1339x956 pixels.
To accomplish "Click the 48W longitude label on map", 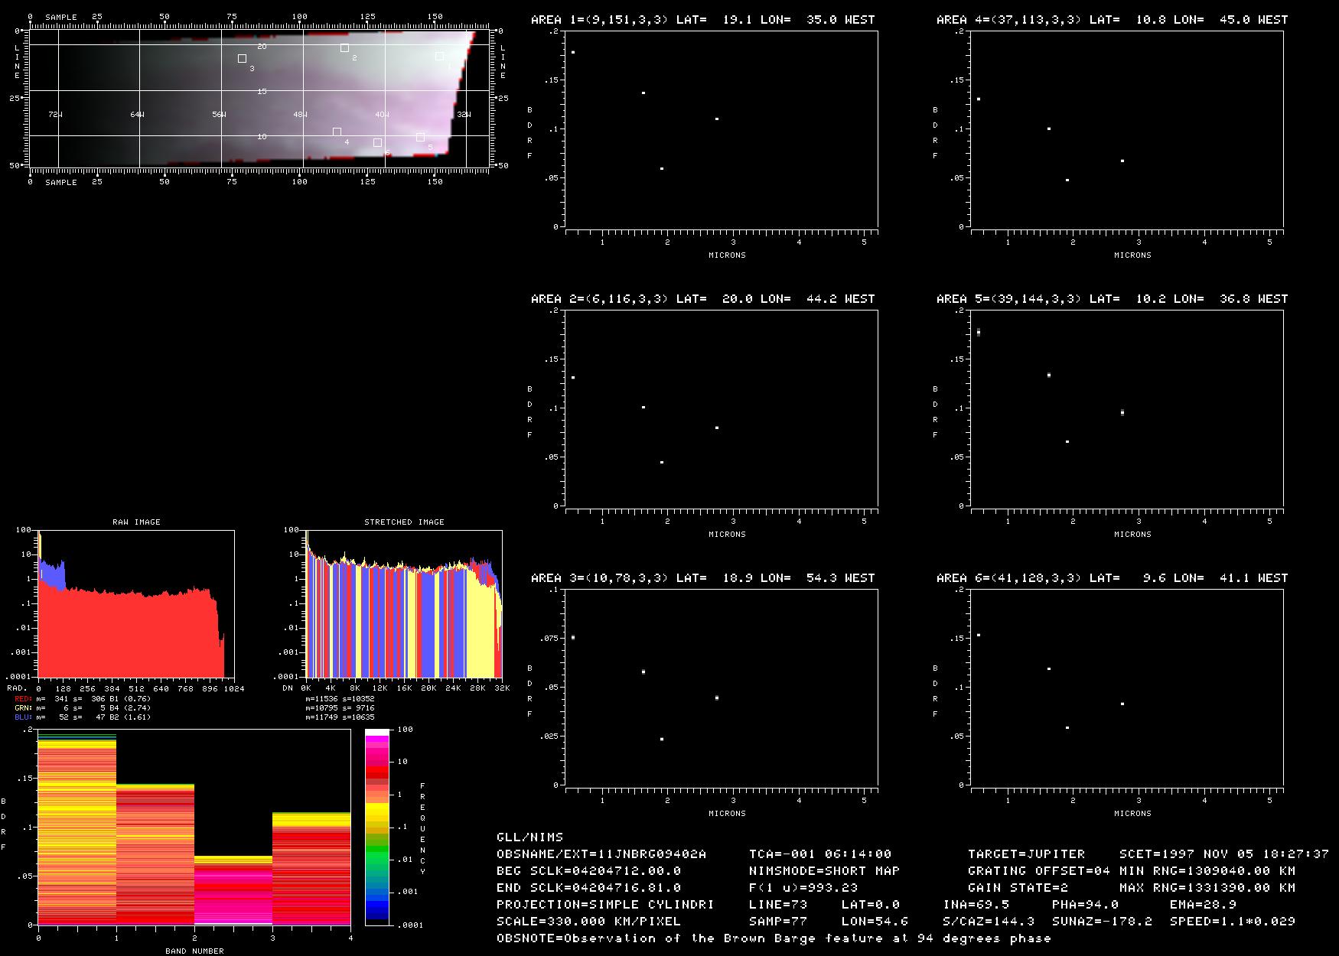I will [x=300, y=114].
